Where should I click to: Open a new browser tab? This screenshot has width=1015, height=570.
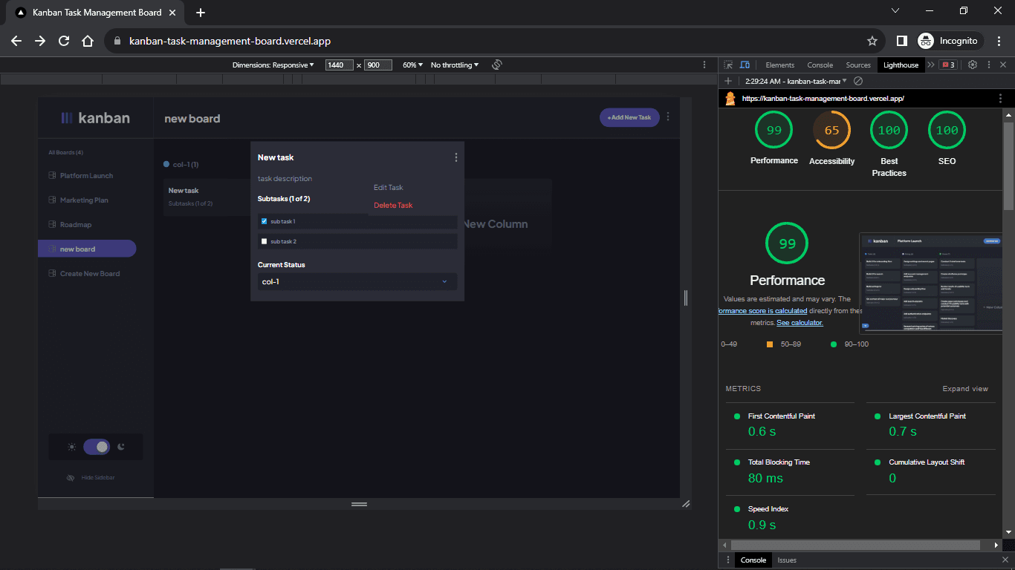[x=201, y=13]
